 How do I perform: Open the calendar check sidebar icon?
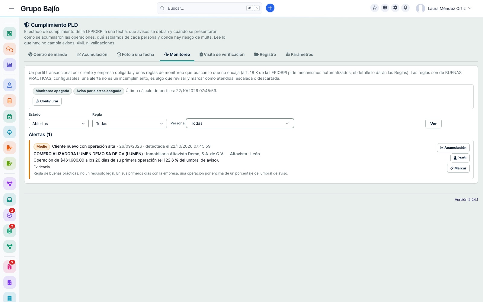coord(10,117)
